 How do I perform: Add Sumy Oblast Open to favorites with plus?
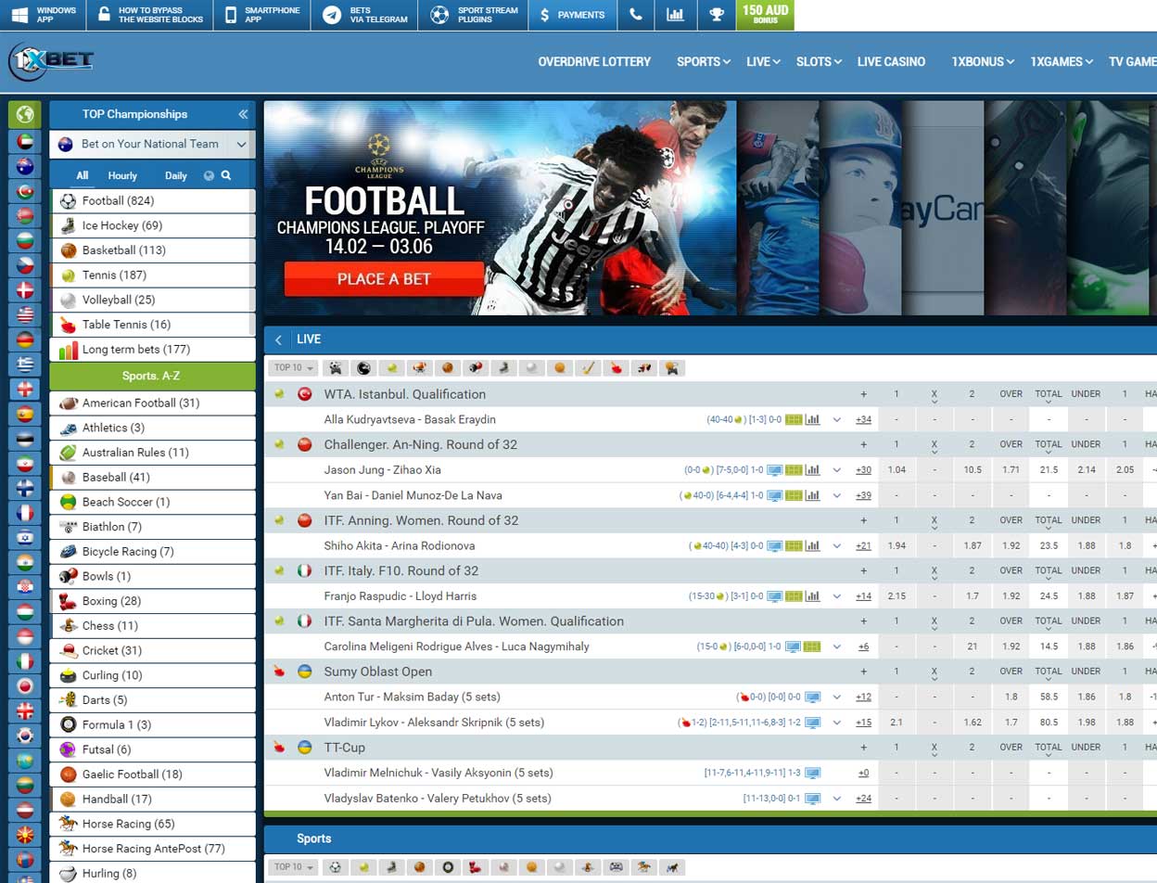864,672
